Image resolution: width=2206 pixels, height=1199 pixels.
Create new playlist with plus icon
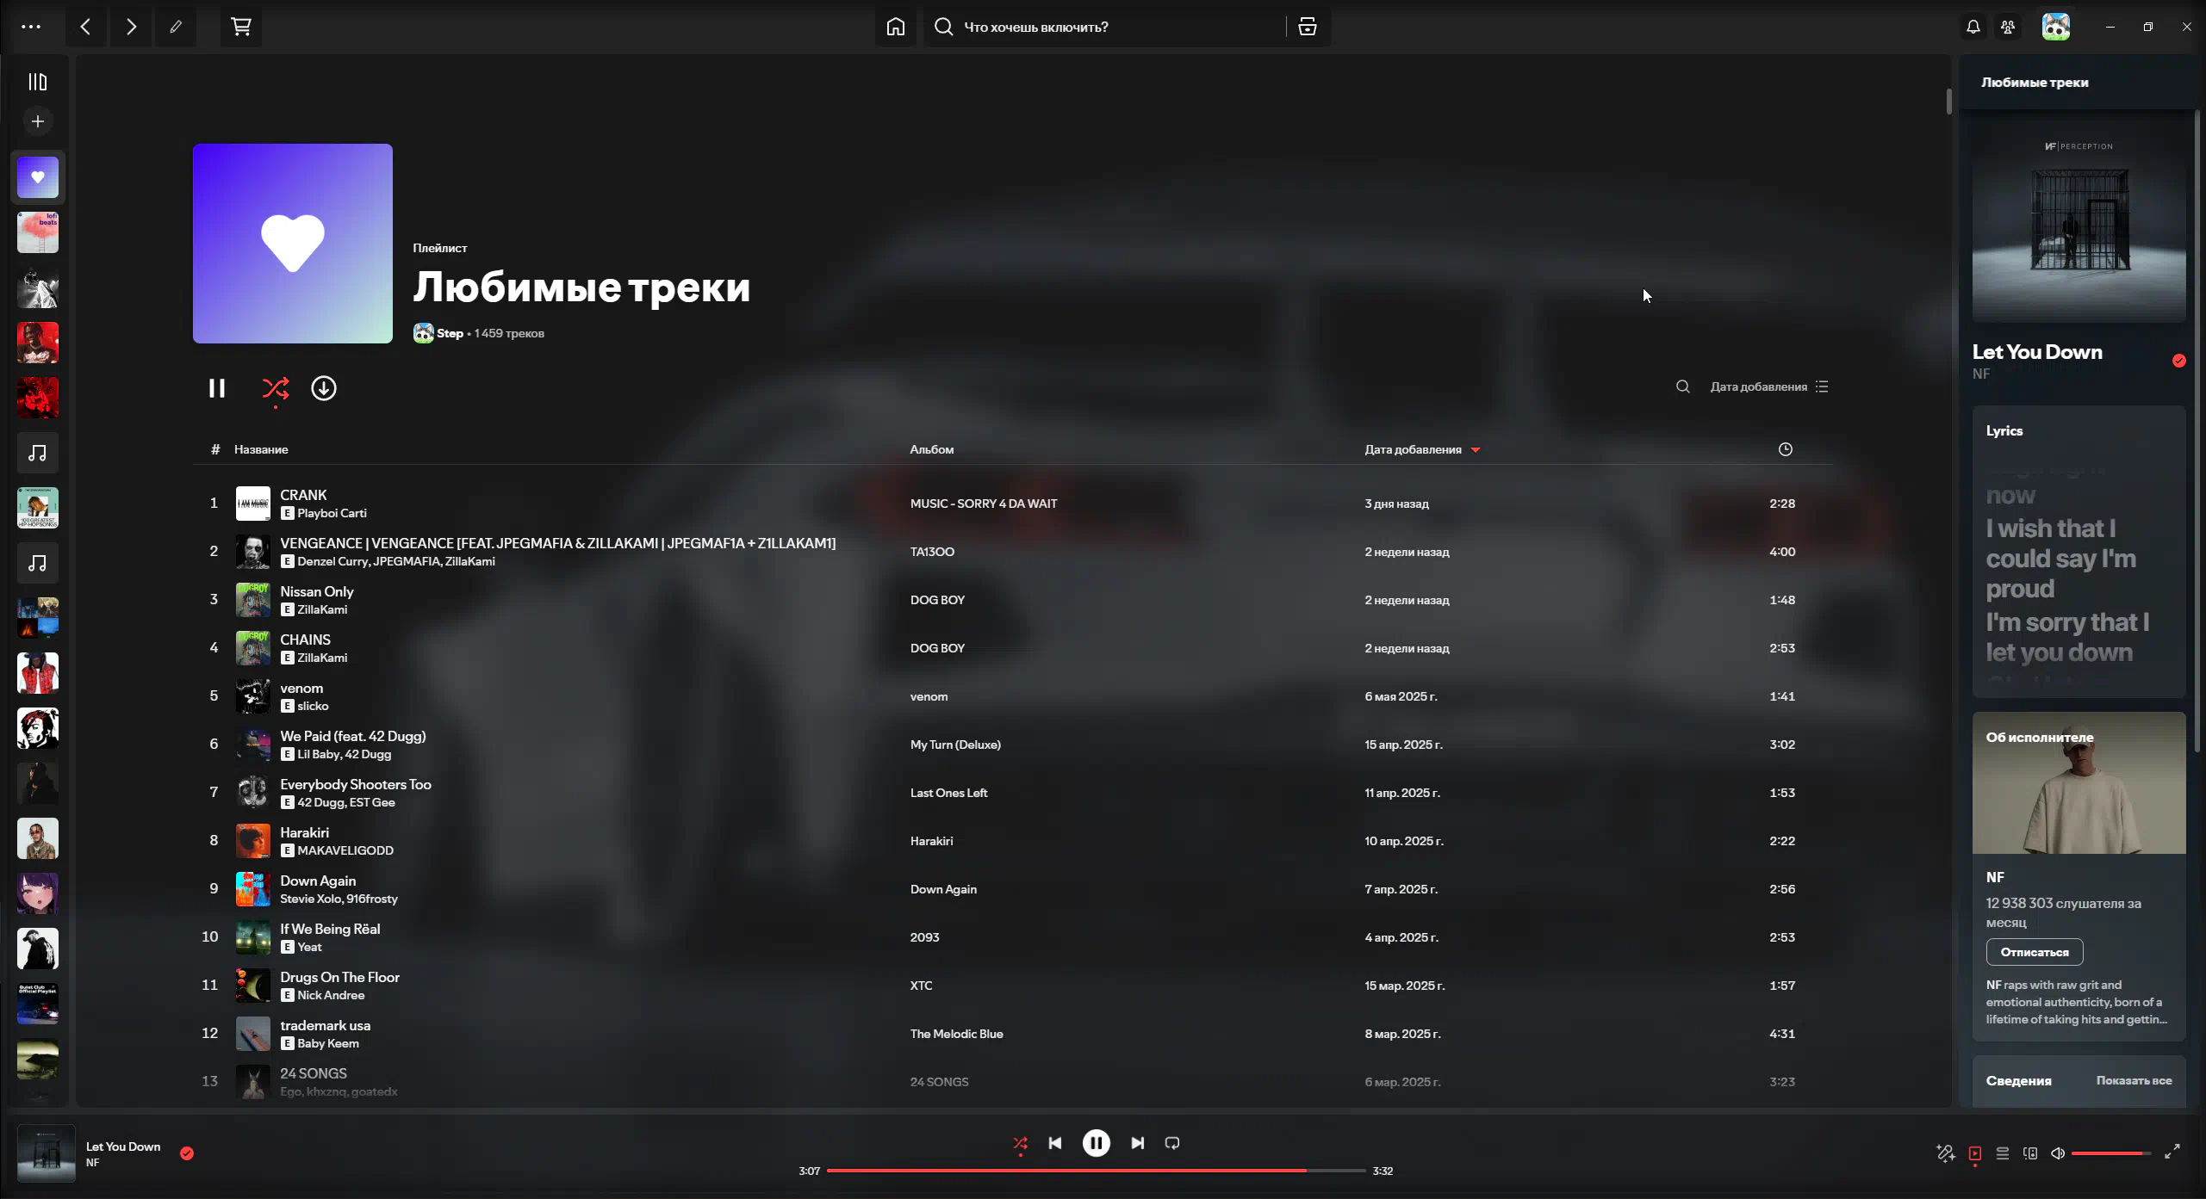pyautogui.click(x=38, y=121)
